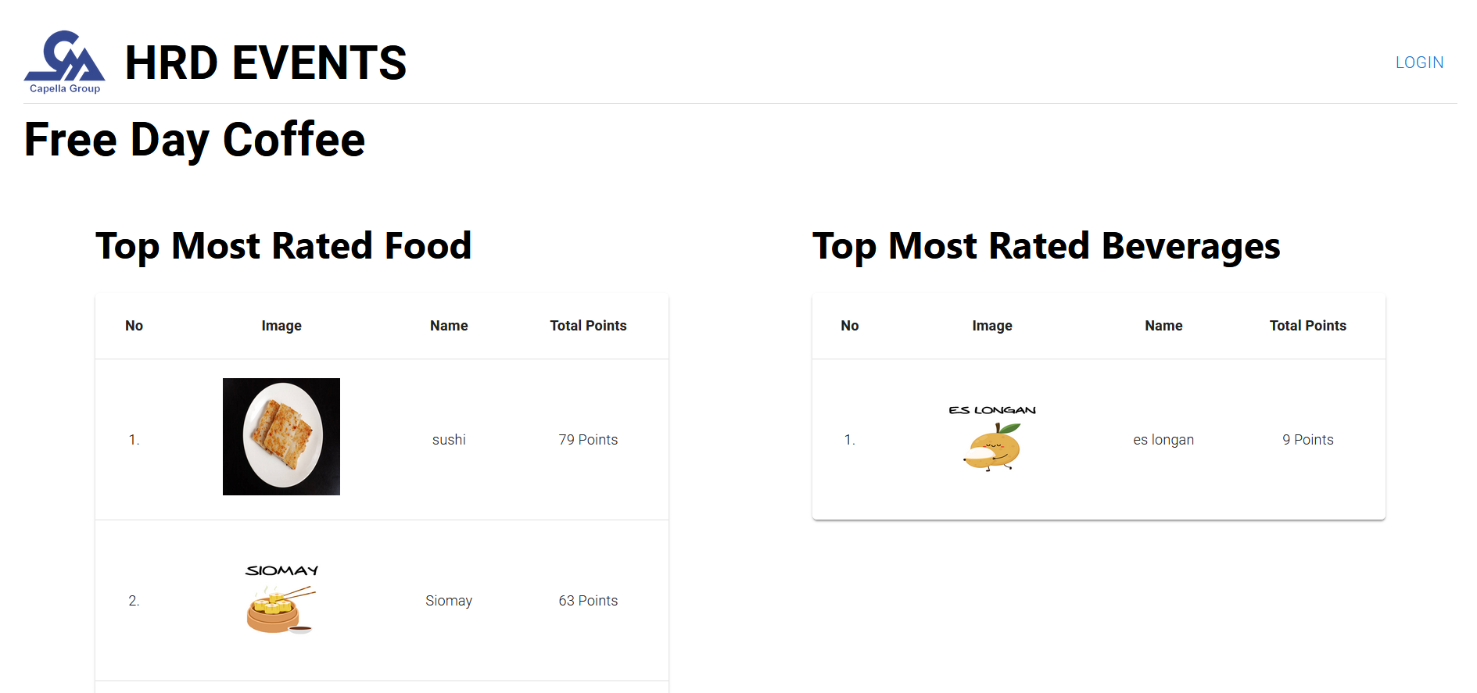Click the 9 Points beverage score
The width and height of the screenshot is (1477, 693).
[1307, 440]
